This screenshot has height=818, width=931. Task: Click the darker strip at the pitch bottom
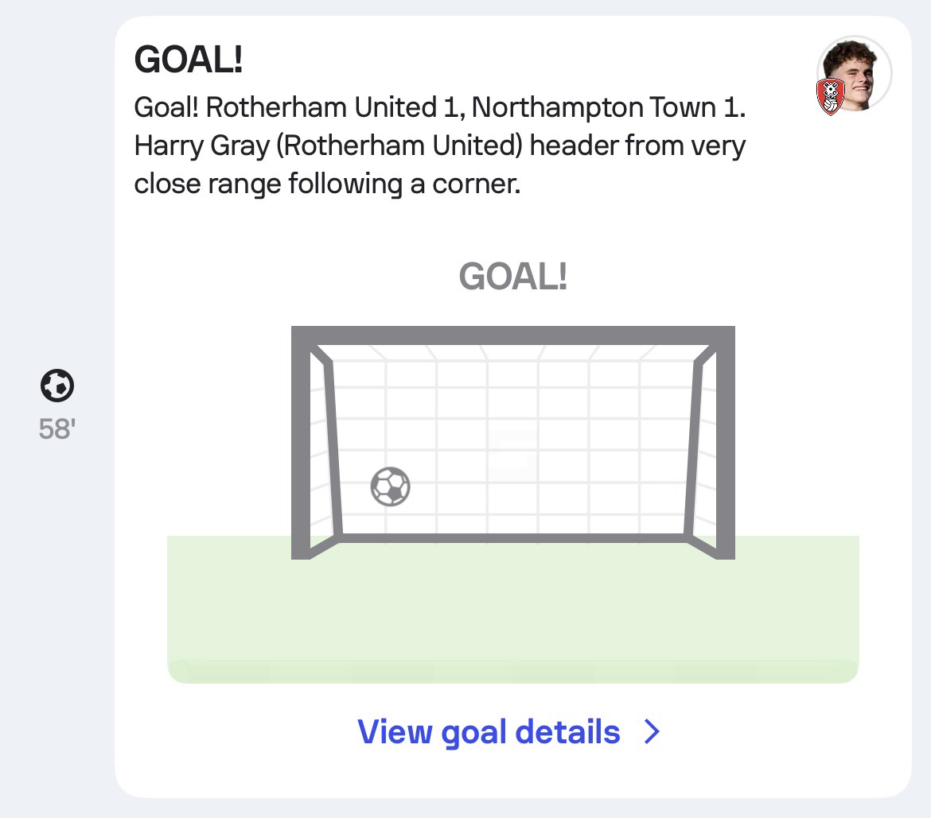coord(513,672)
